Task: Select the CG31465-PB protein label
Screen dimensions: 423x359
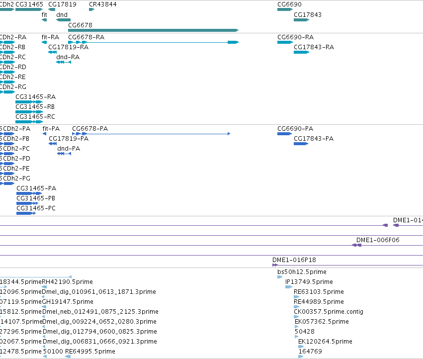Action: [x=36, y=198]
